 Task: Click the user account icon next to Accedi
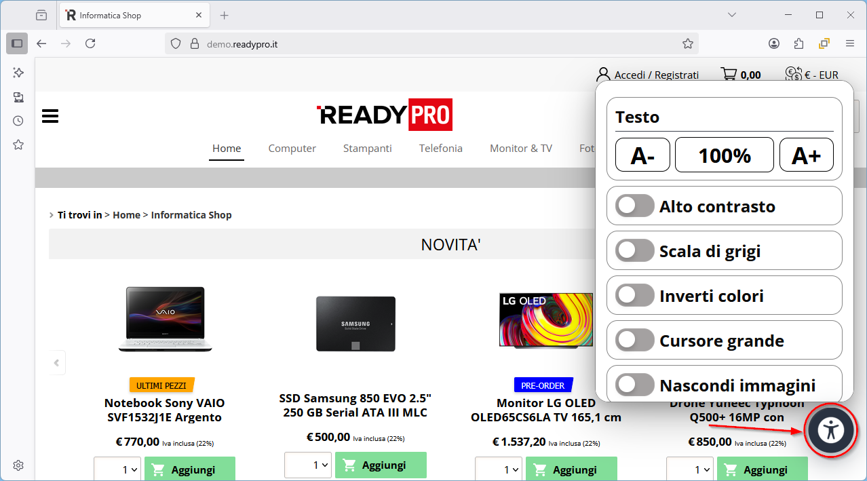(603, 75)
